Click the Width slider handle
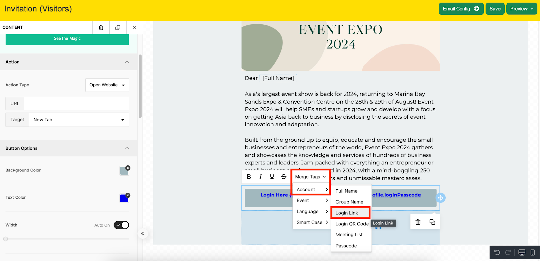 click(5, 239)
